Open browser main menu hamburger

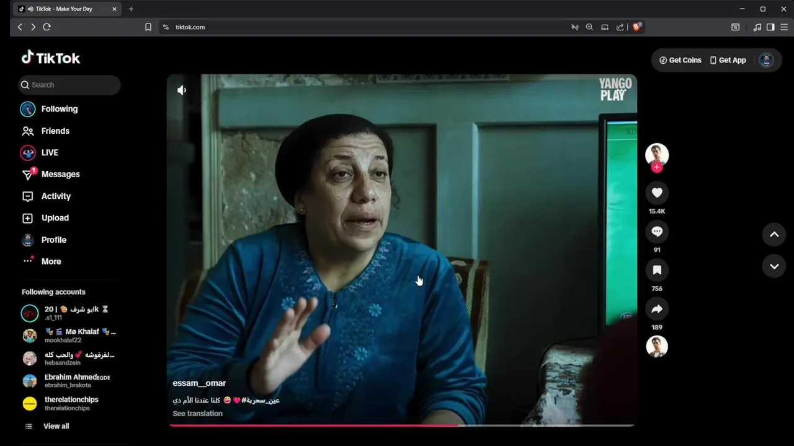pos(784,27)
